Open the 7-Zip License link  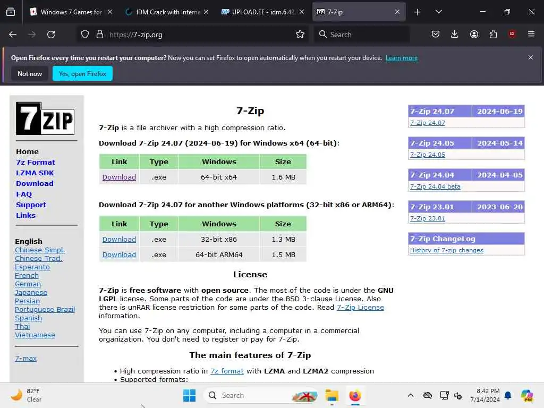pyautogui.click(x=360, y=307)
